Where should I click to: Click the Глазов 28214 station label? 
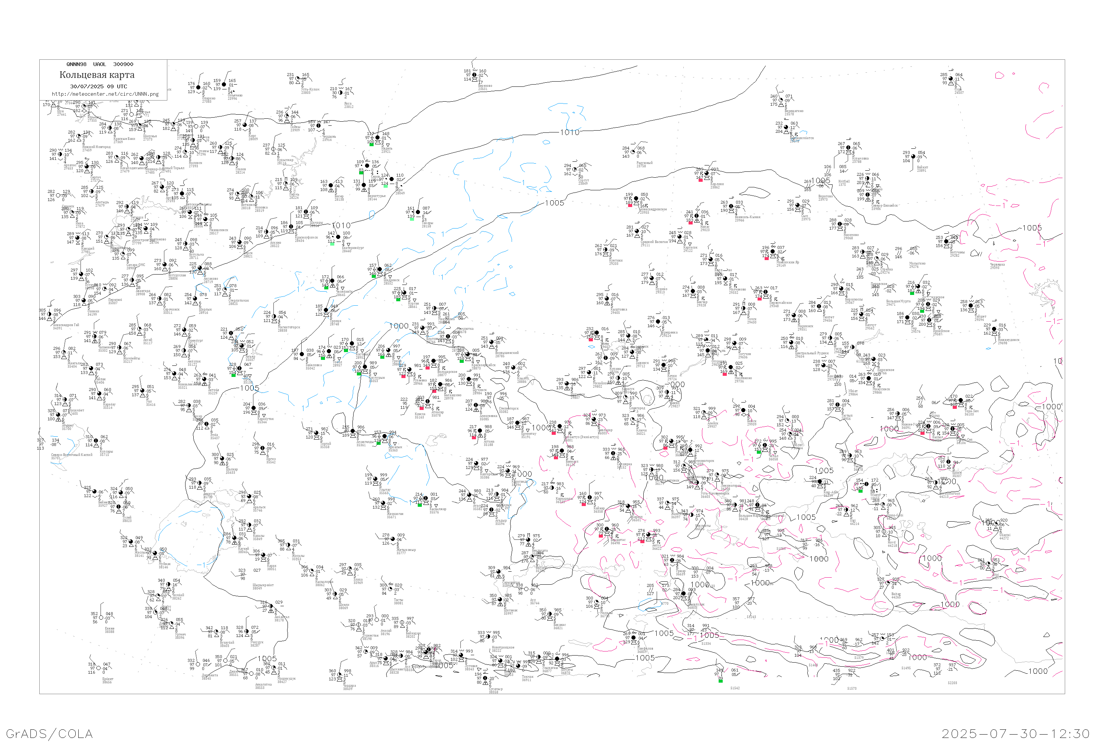(240, 170)
